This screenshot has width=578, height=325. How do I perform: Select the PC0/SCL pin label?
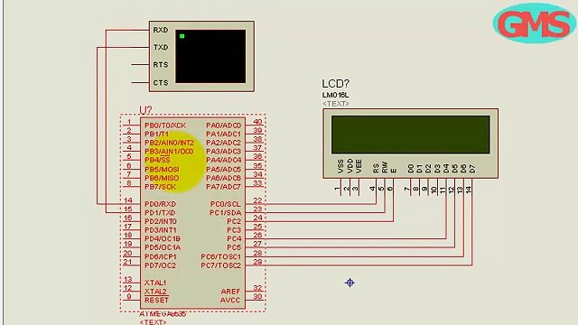click(226, 204)
